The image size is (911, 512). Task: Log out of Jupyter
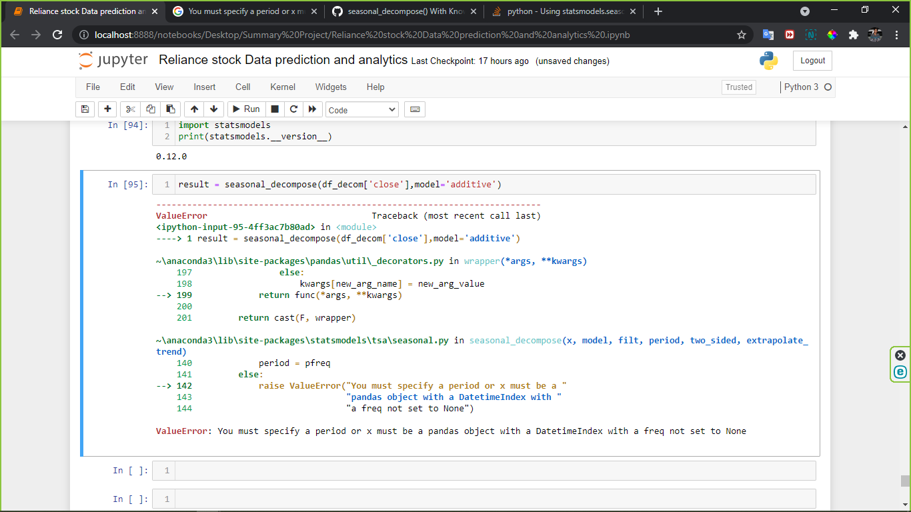pyautogui.click(x=812, y=60)
